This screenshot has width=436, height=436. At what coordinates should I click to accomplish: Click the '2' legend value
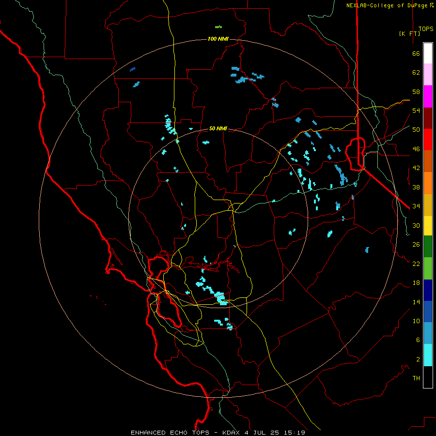pos(418,359)
